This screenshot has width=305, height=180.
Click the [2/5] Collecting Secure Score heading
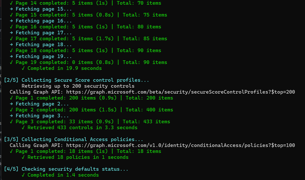coord(76,80)
